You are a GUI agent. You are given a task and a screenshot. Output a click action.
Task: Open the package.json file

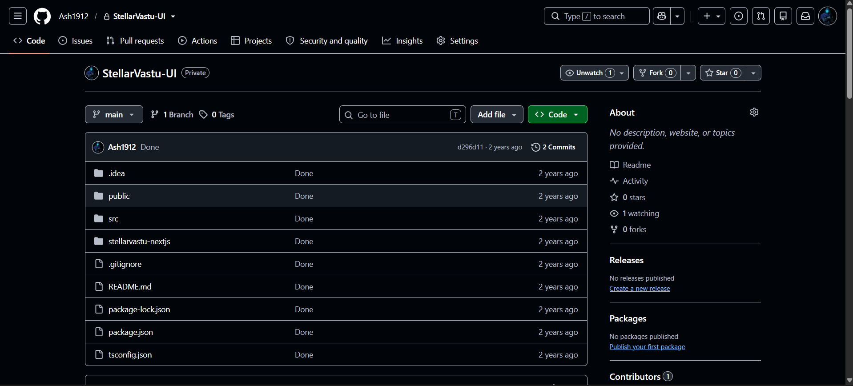tap(131, 332)
